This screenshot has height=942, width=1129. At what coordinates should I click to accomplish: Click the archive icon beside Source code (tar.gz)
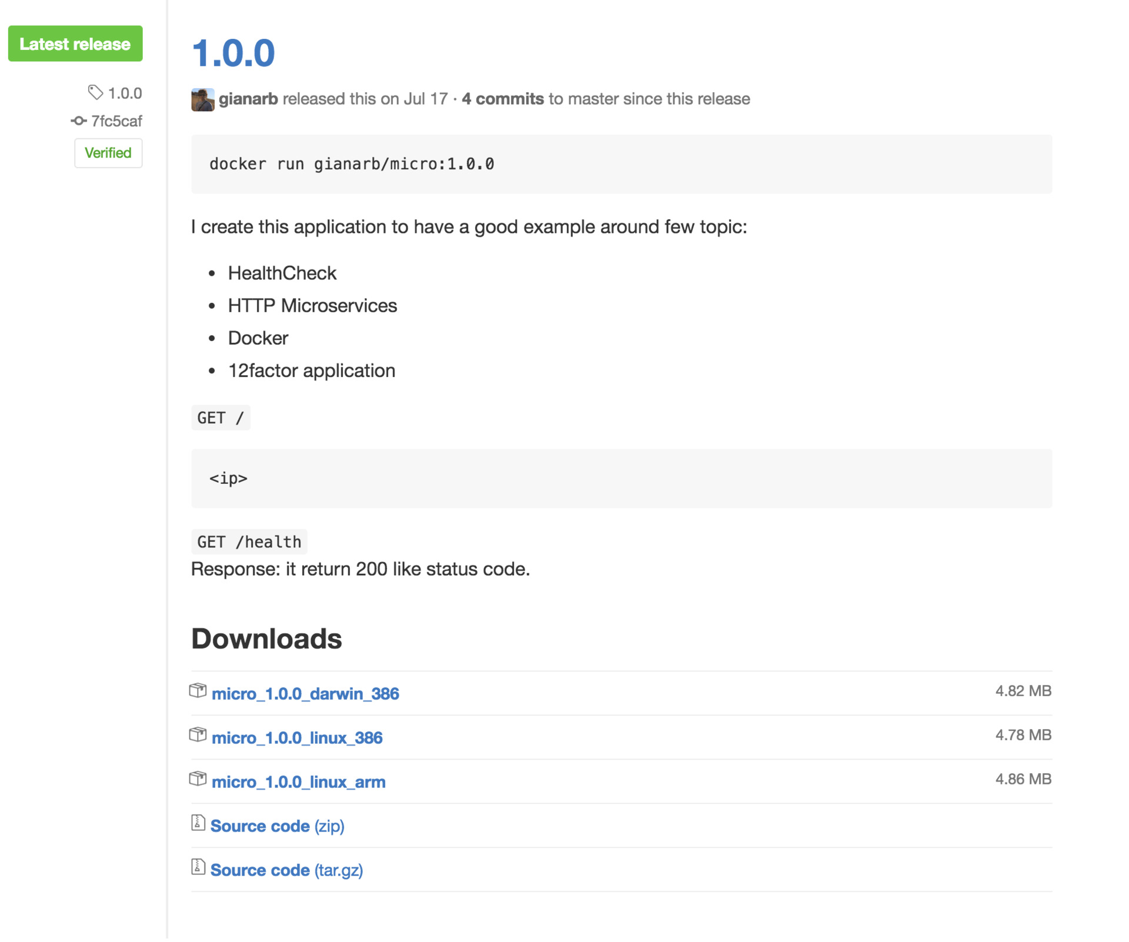[198, 868]
